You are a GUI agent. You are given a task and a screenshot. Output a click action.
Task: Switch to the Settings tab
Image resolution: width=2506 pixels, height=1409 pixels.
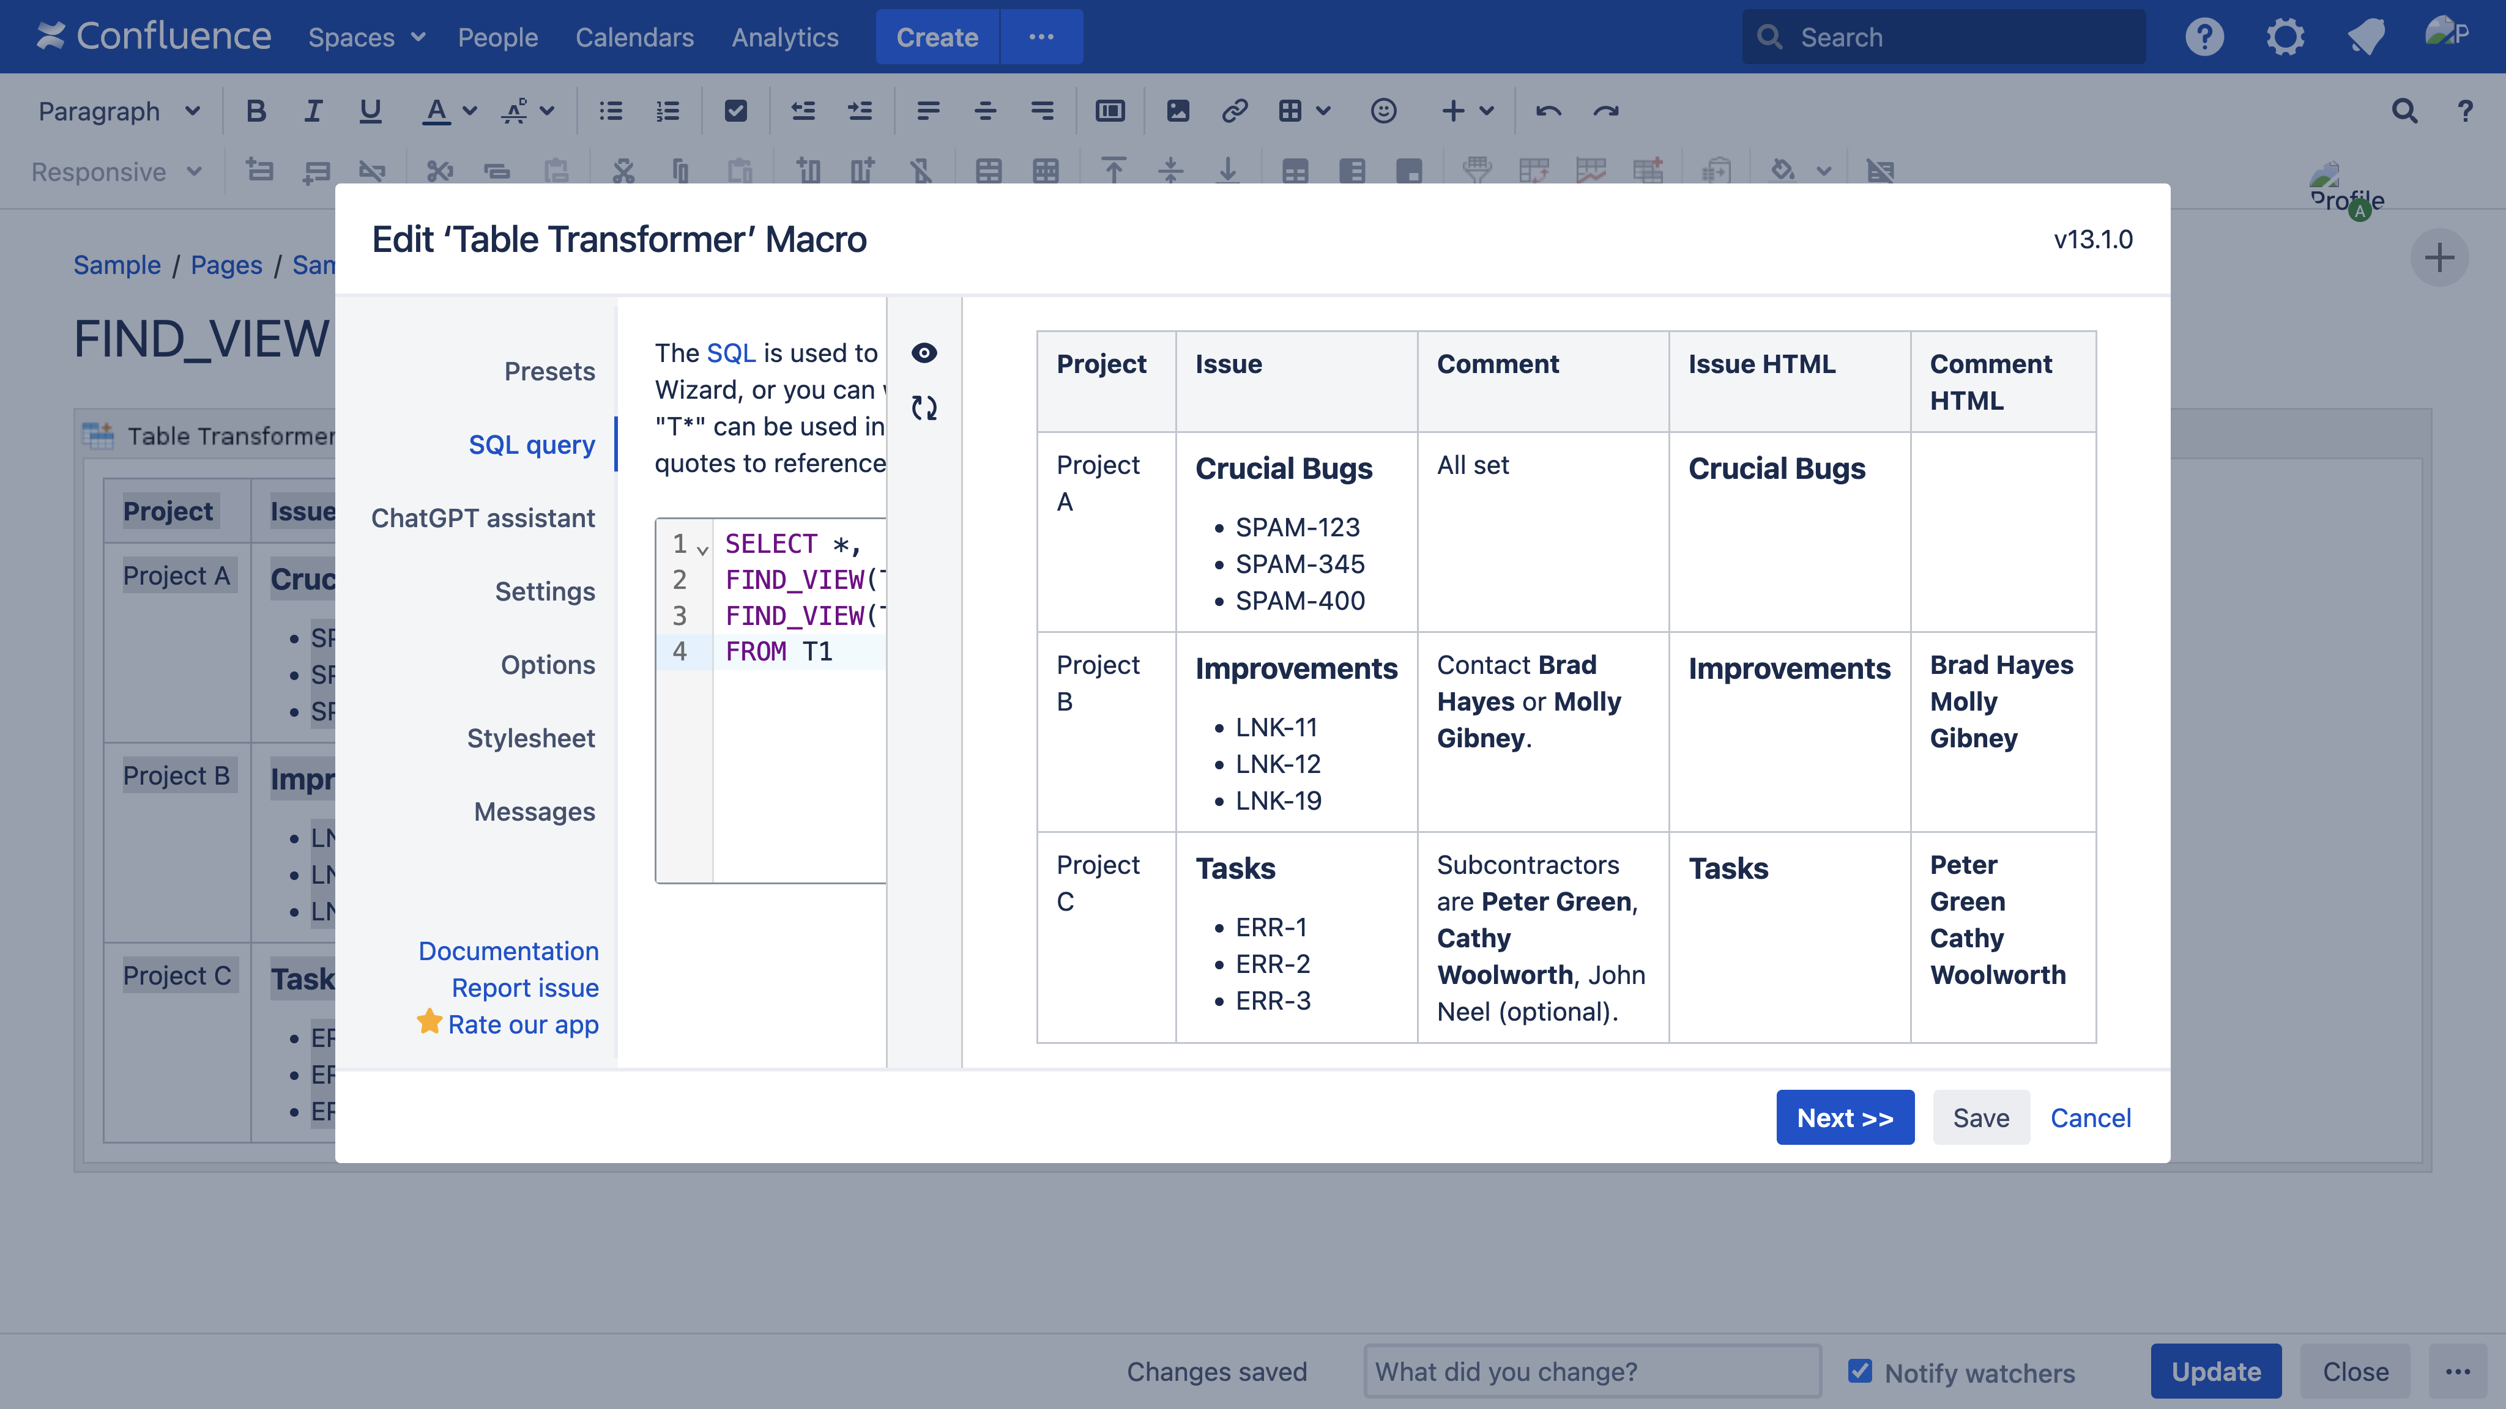click(544, 591)
